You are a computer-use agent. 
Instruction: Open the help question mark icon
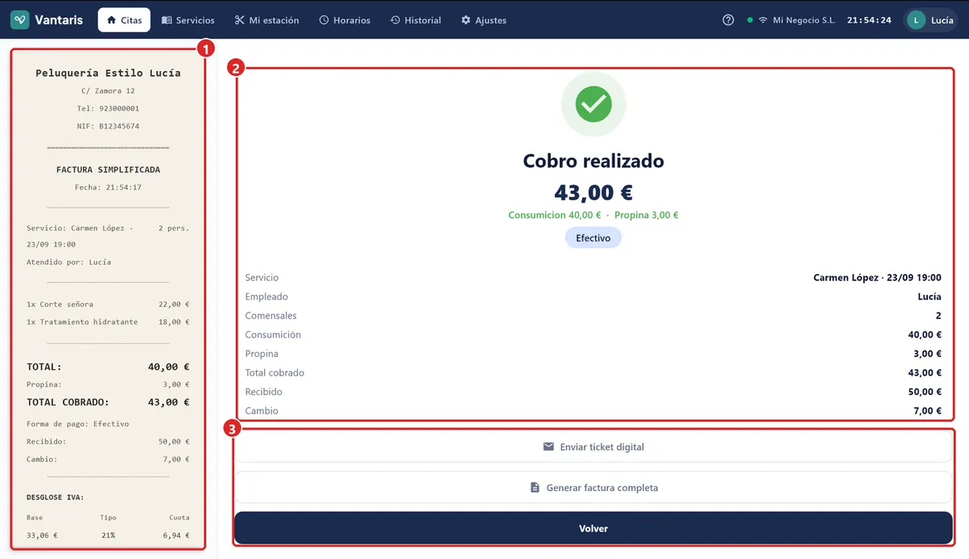click(728, 20)
